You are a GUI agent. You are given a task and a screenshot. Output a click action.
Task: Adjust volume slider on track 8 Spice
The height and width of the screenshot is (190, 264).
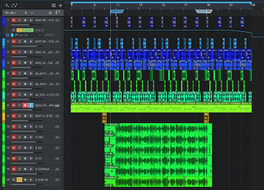point(27,110)
